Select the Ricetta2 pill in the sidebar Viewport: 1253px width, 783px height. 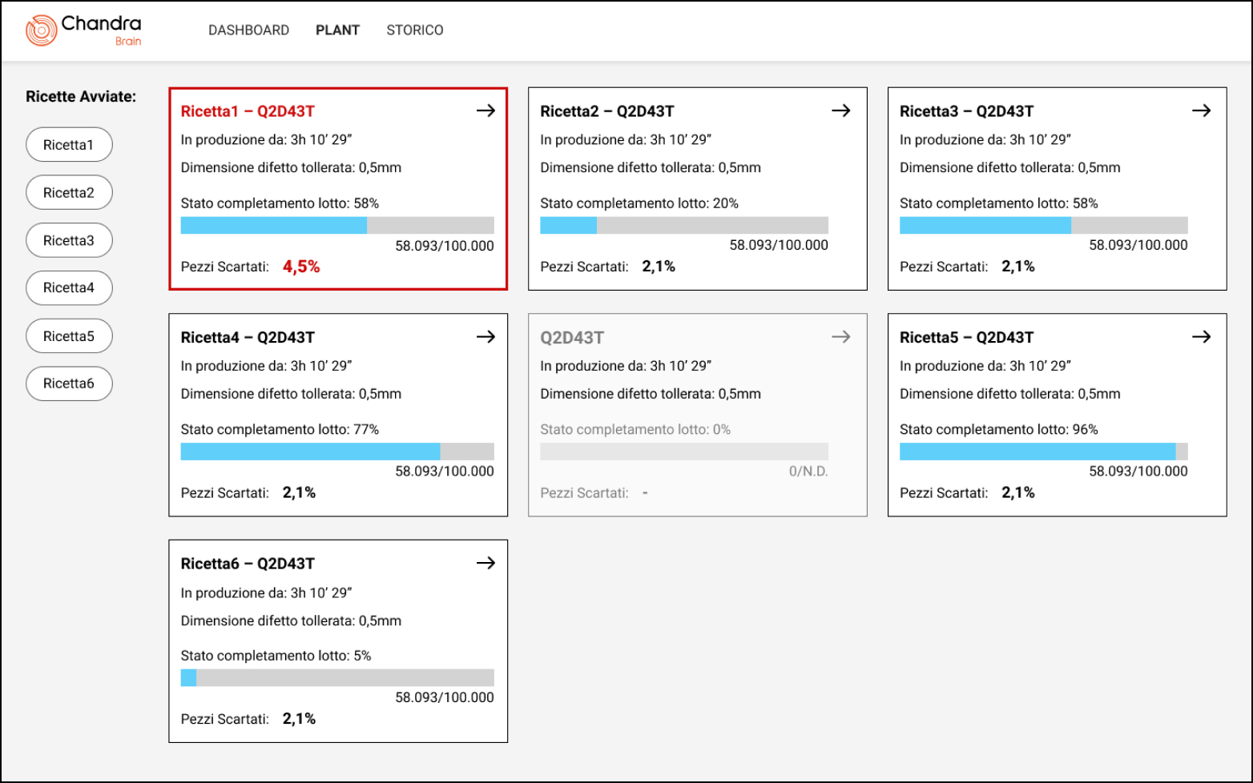coord(69,192)
